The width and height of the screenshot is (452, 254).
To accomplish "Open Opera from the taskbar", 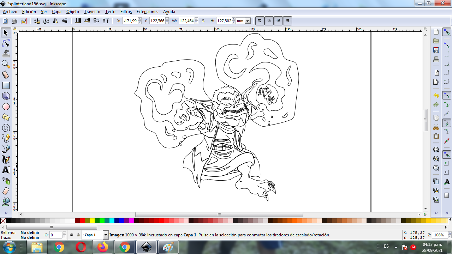I will 81,247.
